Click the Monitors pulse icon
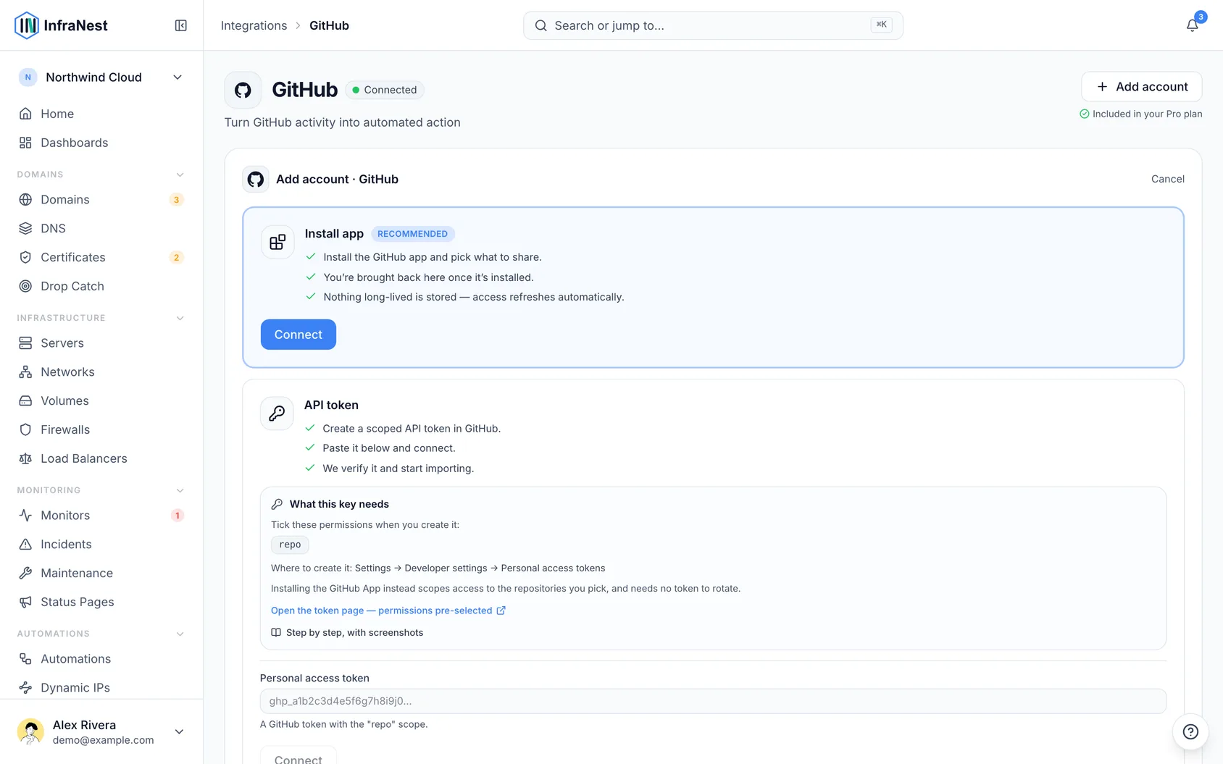1223x764 pixels. pos(25,515)
